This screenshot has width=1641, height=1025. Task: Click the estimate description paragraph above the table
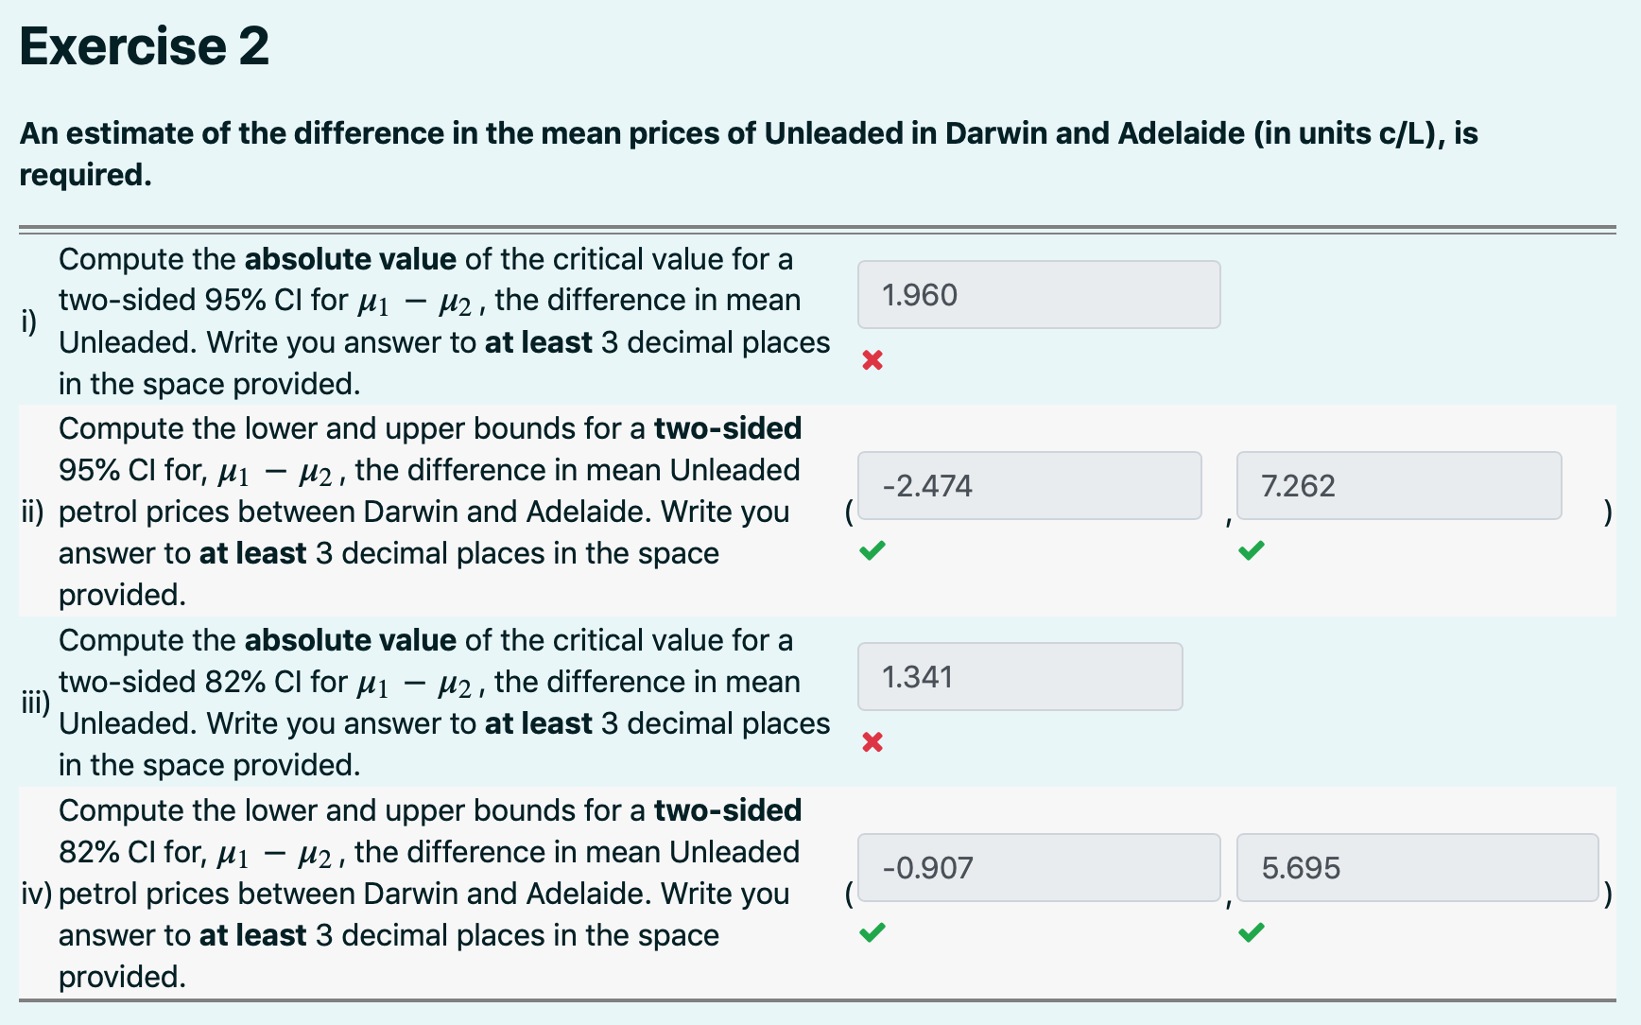tap(747, 153)
